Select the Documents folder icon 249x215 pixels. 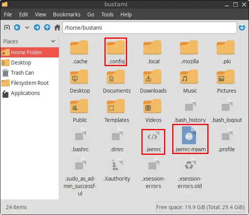coord(116,77)
